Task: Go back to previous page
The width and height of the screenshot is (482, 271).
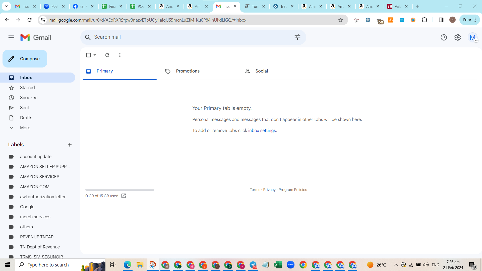Action: click(7, 20)
